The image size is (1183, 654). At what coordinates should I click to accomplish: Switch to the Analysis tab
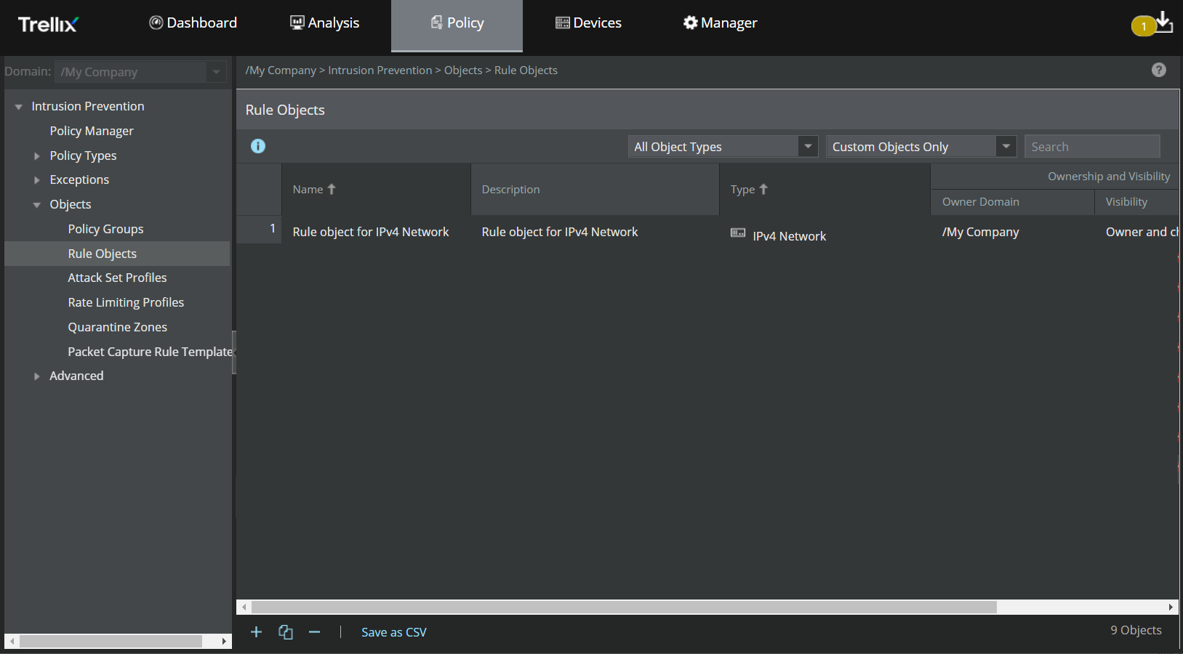324,23
